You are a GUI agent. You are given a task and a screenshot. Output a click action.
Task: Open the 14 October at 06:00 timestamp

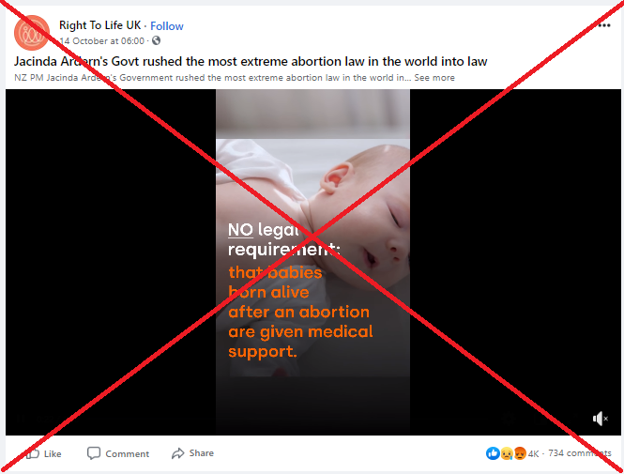coord(102,41)
